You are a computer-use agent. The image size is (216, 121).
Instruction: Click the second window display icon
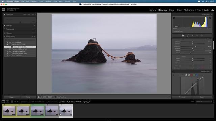(x=7, y=102)
